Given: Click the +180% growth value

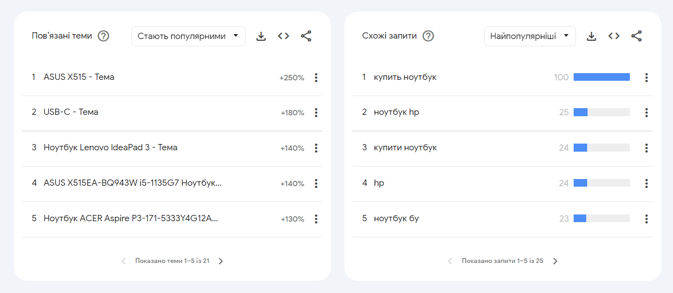Looking at the screenshot, I should point(293,113).
